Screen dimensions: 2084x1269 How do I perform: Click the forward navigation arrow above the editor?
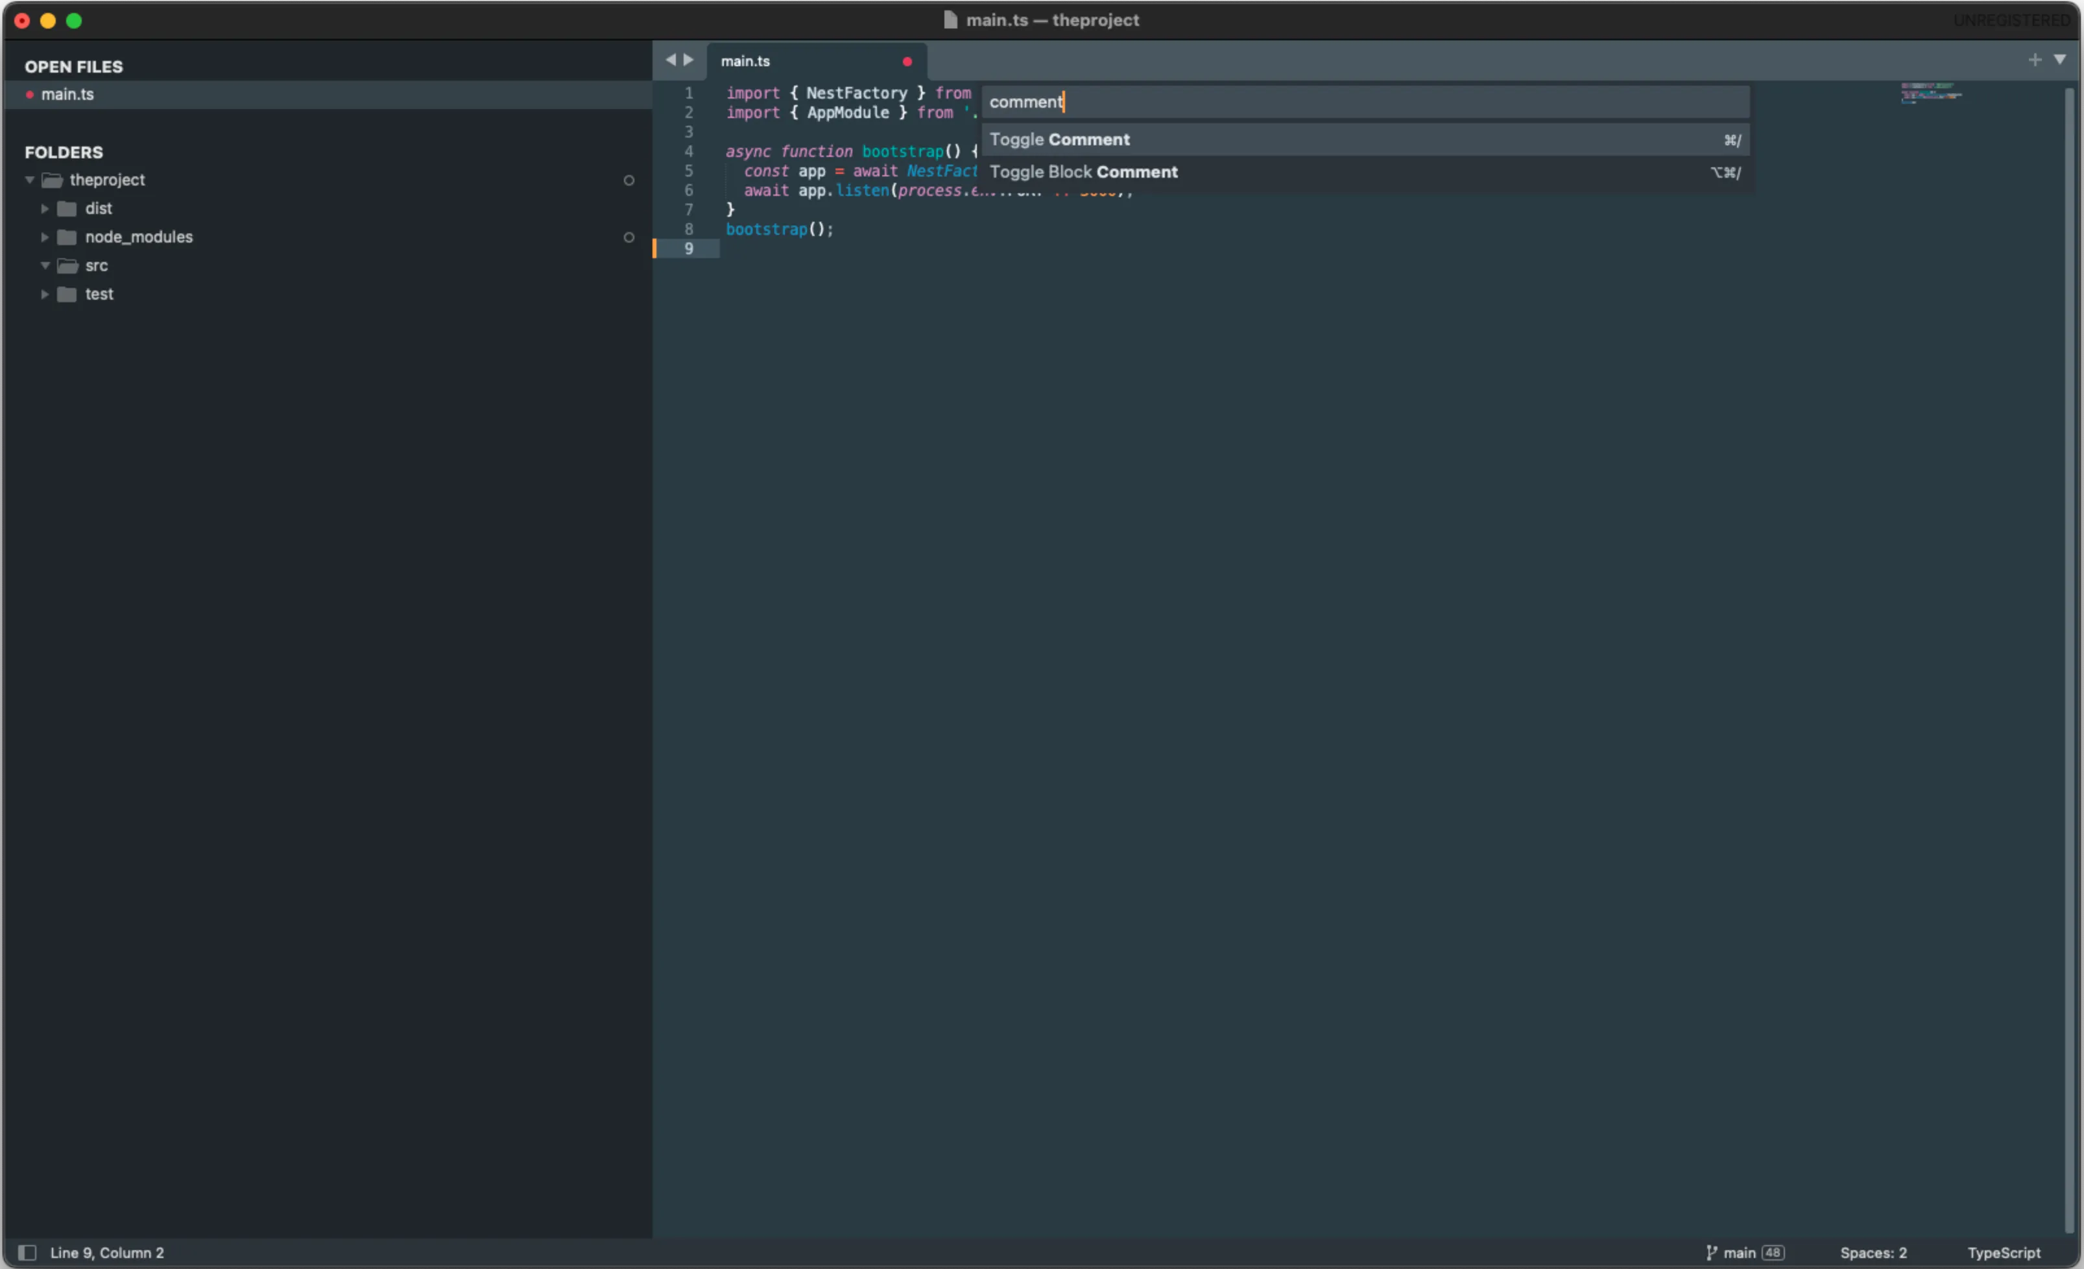(x=688, y=59)
